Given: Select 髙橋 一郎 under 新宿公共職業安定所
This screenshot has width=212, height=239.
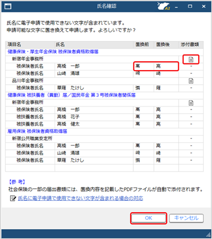Looking at the screenshot, I should point(68,145).
